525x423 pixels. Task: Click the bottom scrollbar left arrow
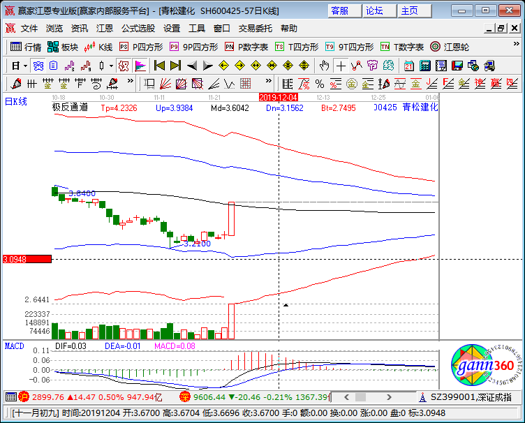click(x=346, y=397)
